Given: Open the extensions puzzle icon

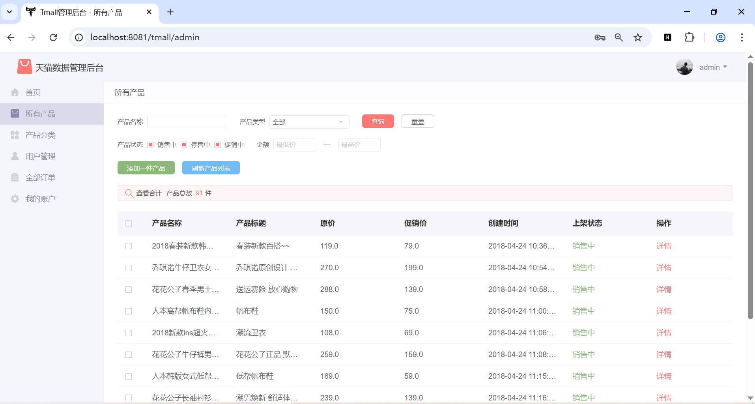Looking at the screenshot, I should pyautogui.click(x=689, y=37).
